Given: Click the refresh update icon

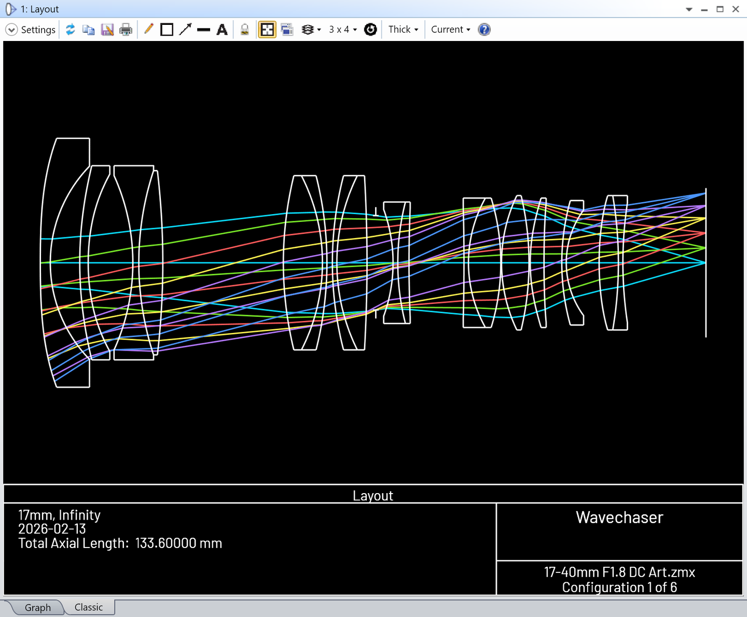Looking at the screenshot, I should (x=70, y=30).
